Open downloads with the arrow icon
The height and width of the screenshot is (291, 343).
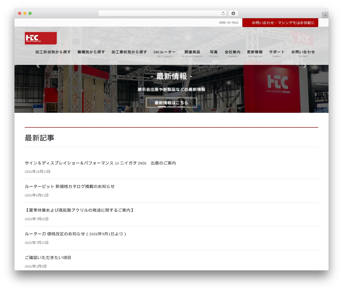pyautogui.click(x=233, y=13)
